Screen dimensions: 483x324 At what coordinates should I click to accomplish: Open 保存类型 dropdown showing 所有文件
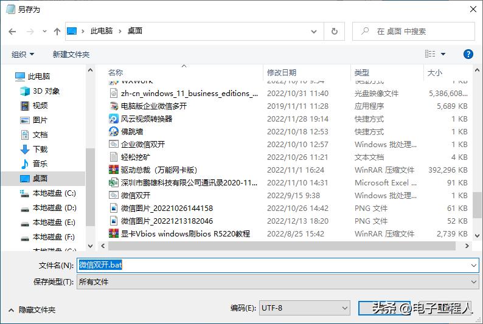(278, 282)
